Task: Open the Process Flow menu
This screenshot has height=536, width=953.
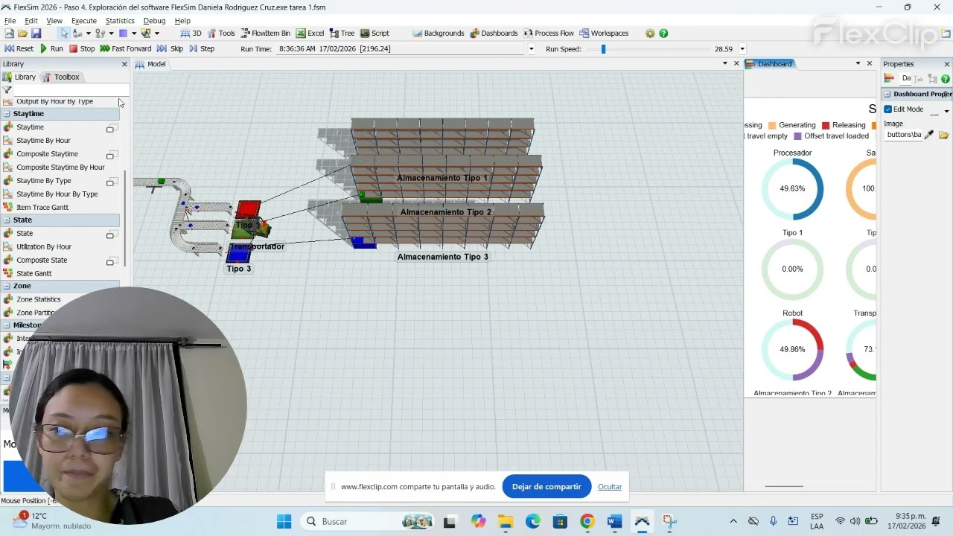Action: point(549,33)
